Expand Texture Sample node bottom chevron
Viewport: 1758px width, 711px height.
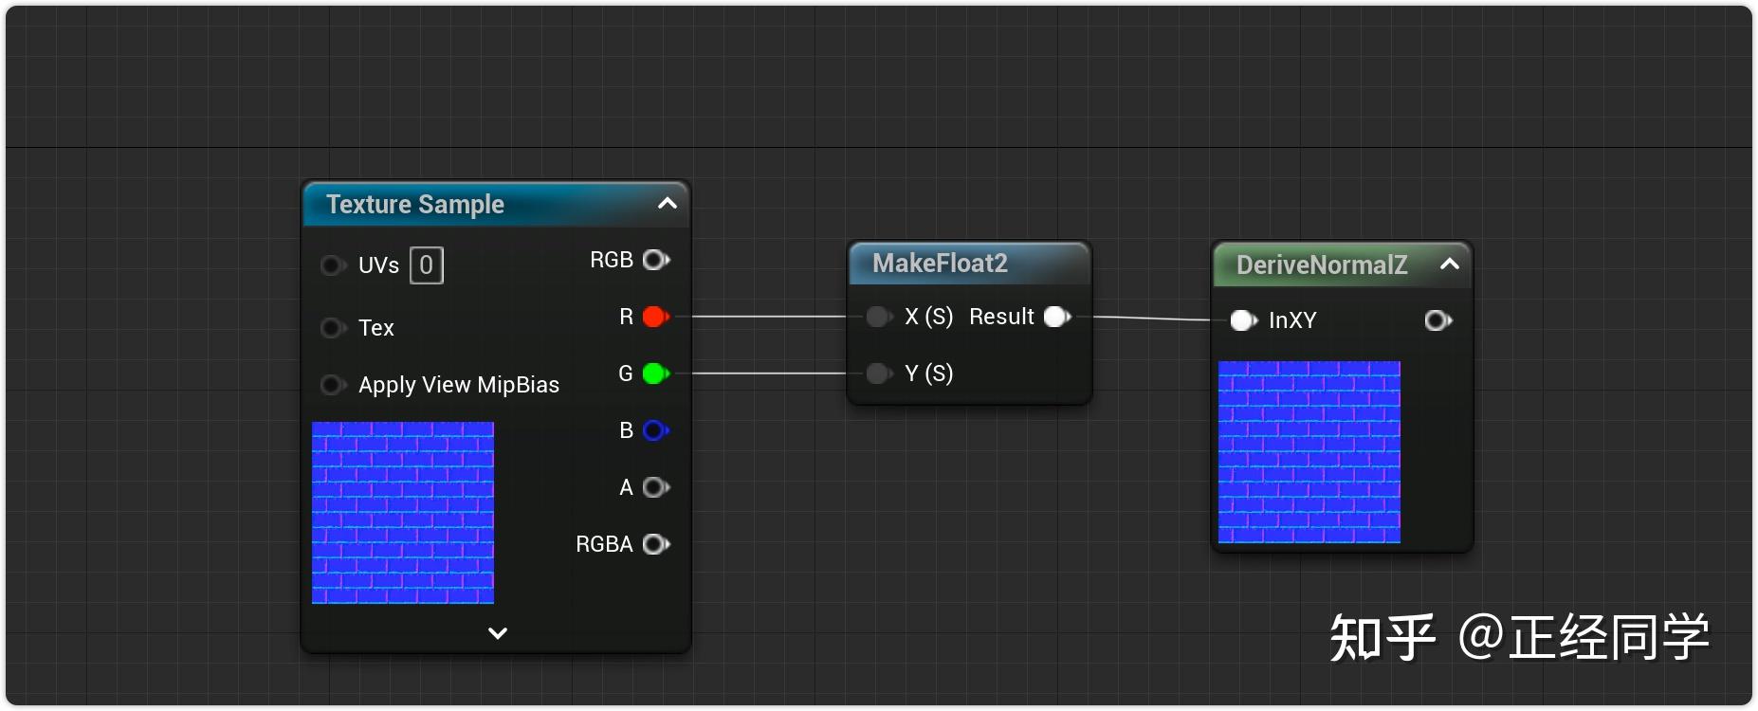point(498,632)
